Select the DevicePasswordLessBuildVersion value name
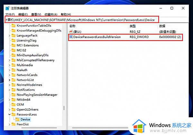The width and height of the screenshot is (193, 135). [97, 37]
